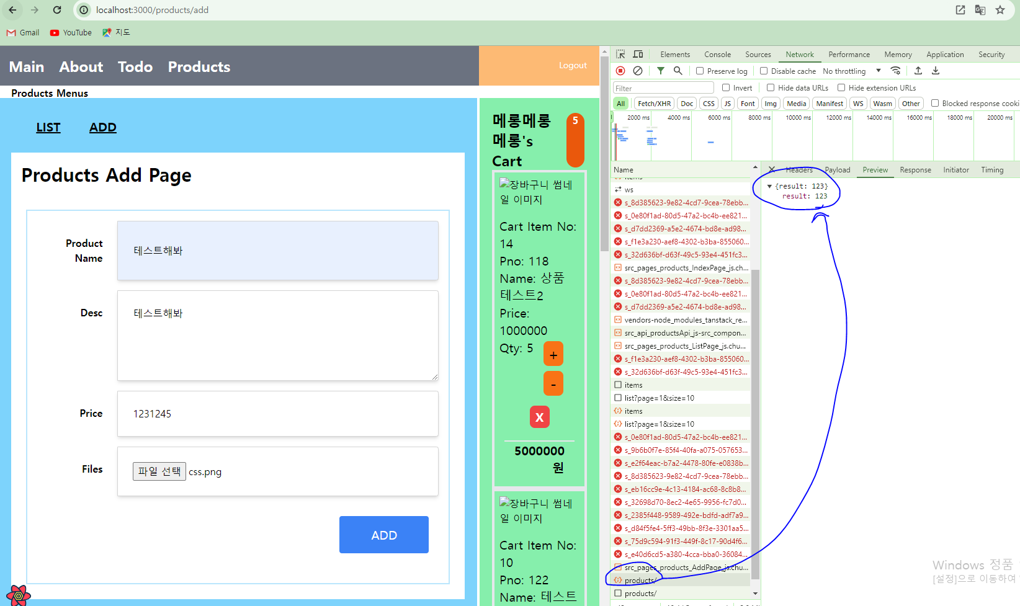
Task: Decrease quantity with the minus button
Action: click(x=553, y=384)
